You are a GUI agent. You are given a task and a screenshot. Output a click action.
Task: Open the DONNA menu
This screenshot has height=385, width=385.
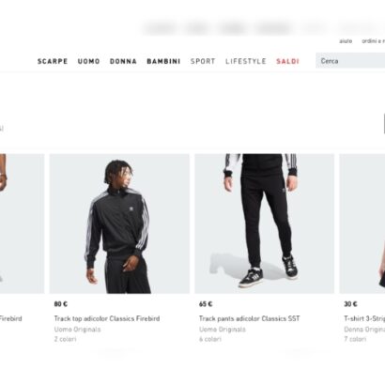coord(123,61)
